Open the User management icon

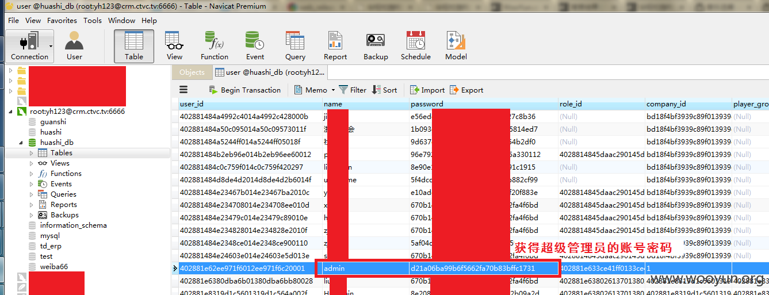(x=74, y=46)
